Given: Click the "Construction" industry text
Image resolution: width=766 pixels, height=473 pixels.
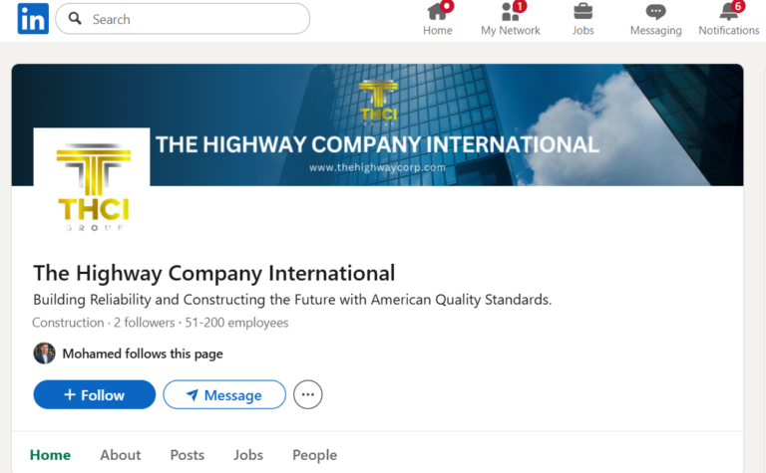Looking at the screenshot, I should point(68,323).
